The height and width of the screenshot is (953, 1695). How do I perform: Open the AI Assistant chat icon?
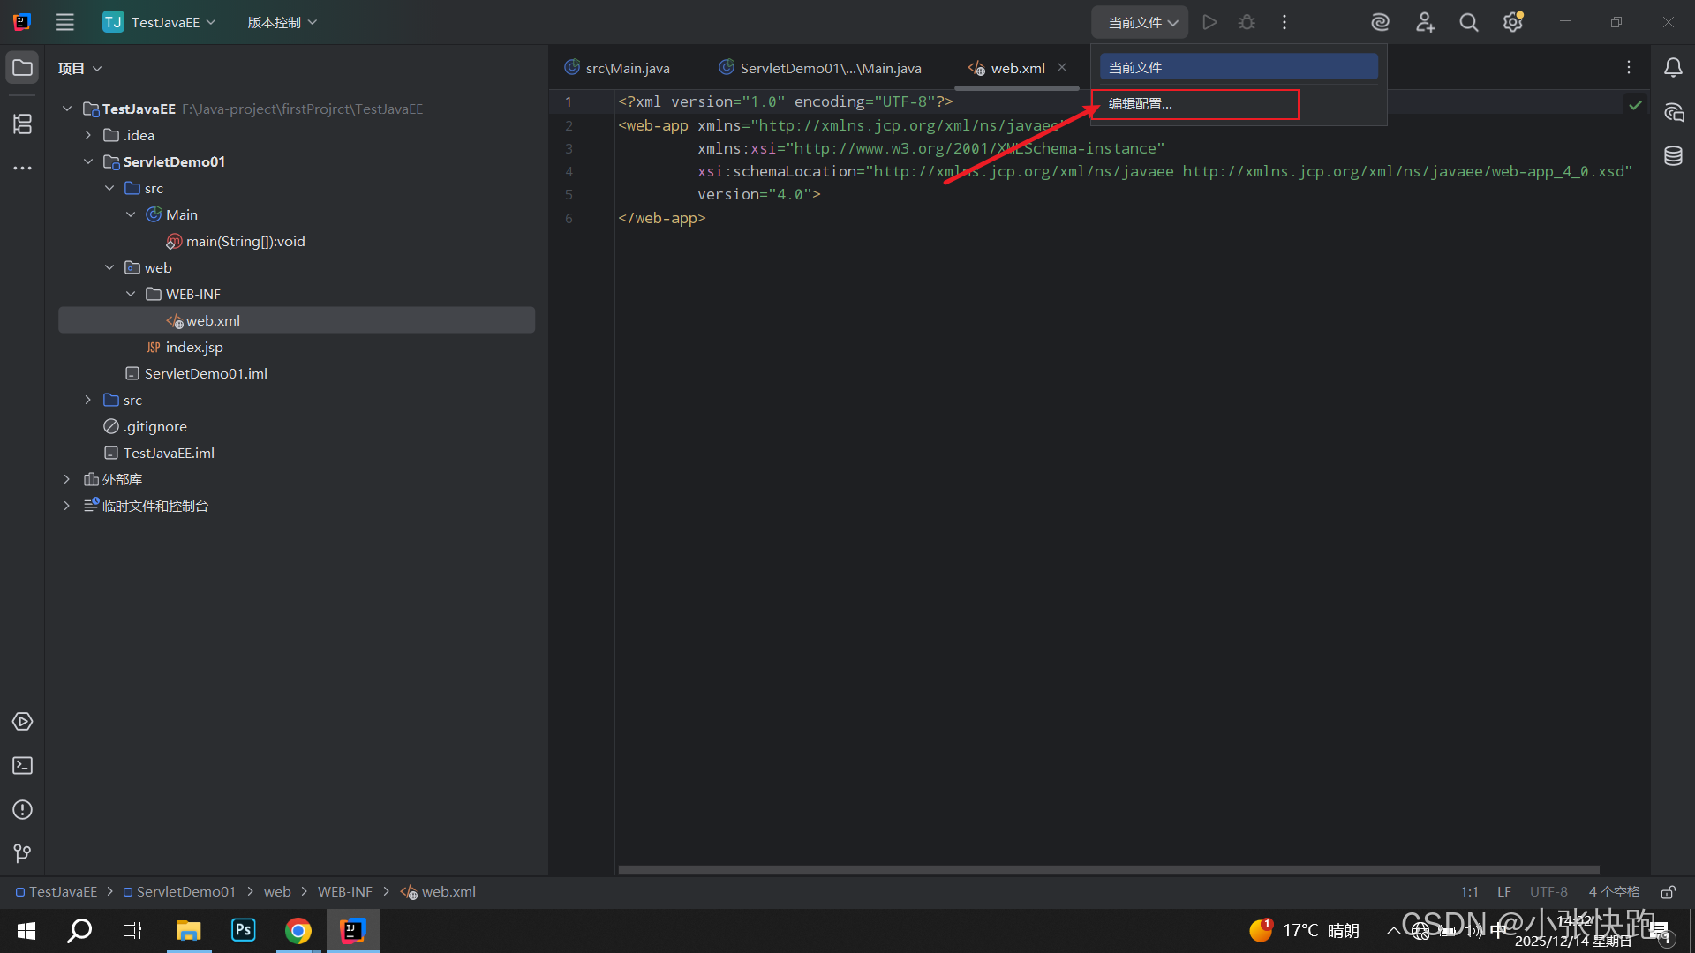pos(1673,112)
